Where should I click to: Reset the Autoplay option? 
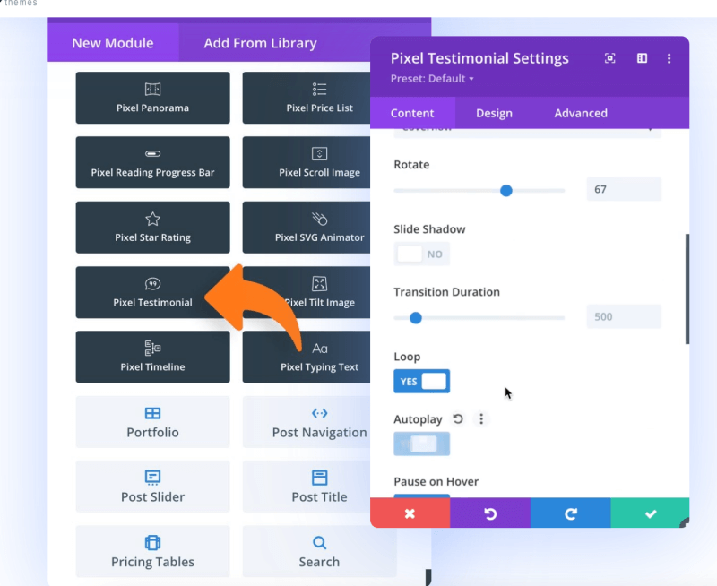coord(458,418)
